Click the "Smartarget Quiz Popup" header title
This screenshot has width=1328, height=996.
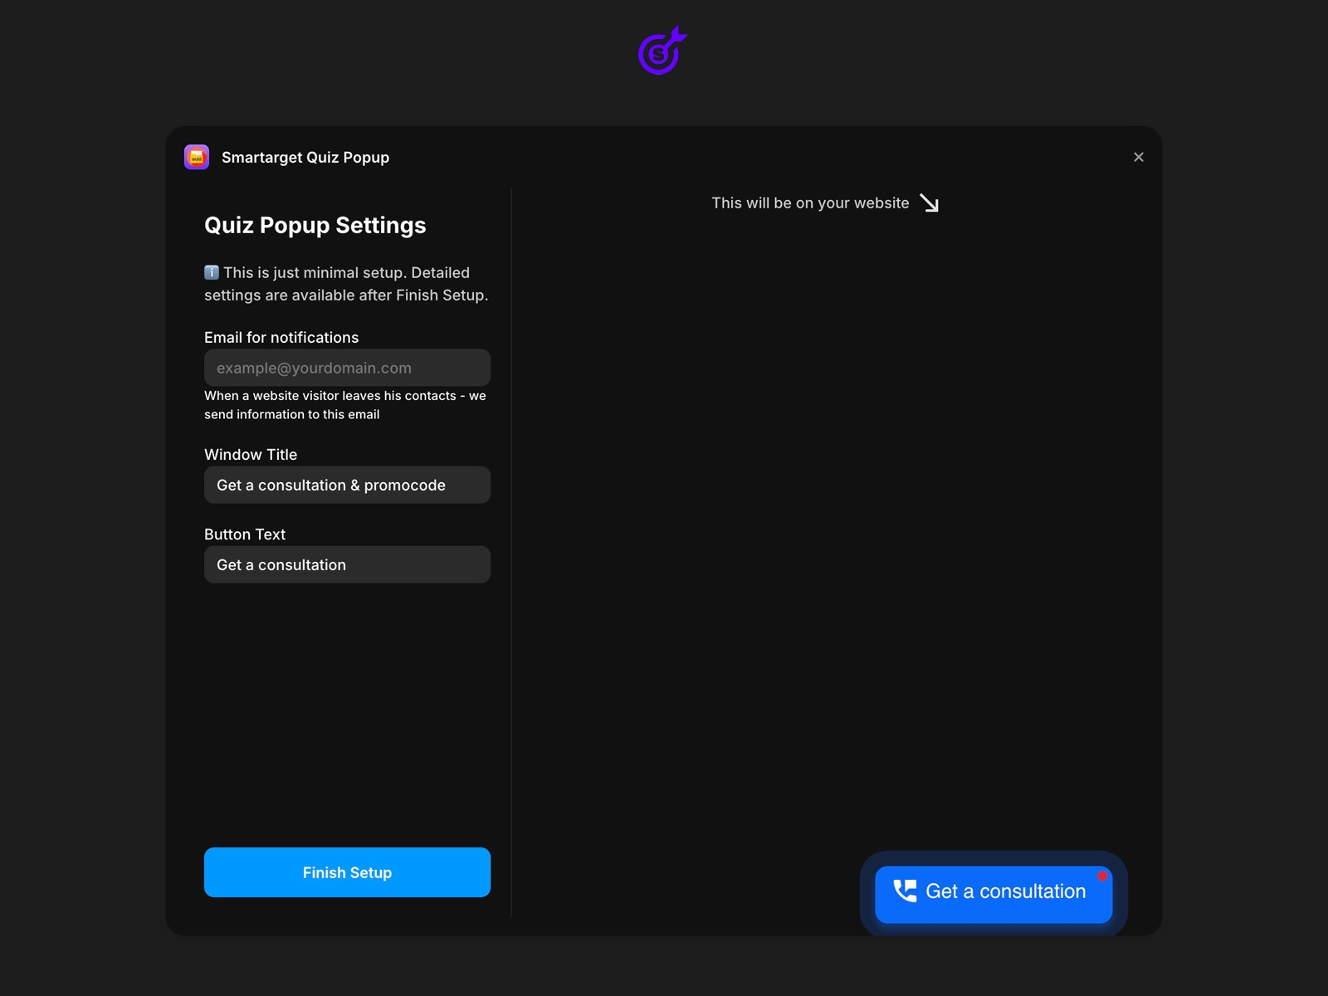coord(305,158)
